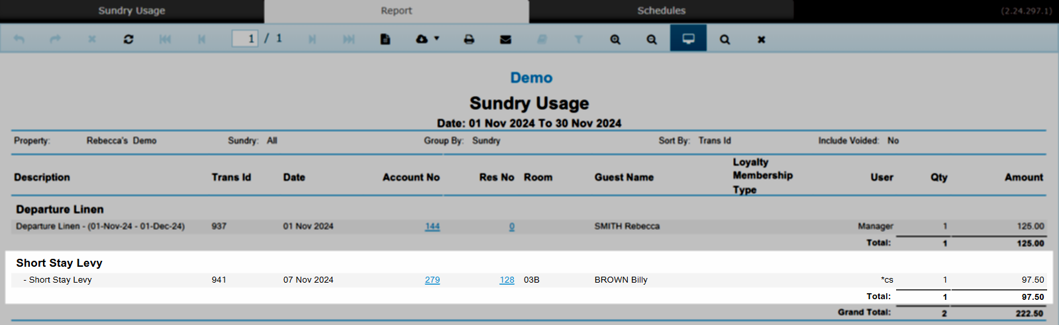Click the redo arrow in report toolbar
1059x325 pixels.
coord(56,39)
